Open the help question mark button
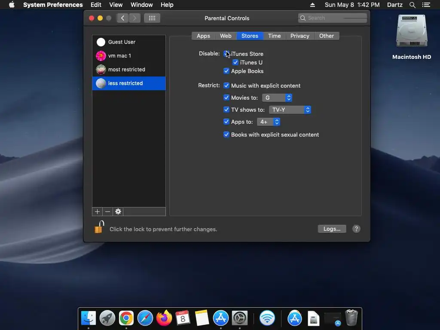Screen dimensions: 440x330 point(356,229)
